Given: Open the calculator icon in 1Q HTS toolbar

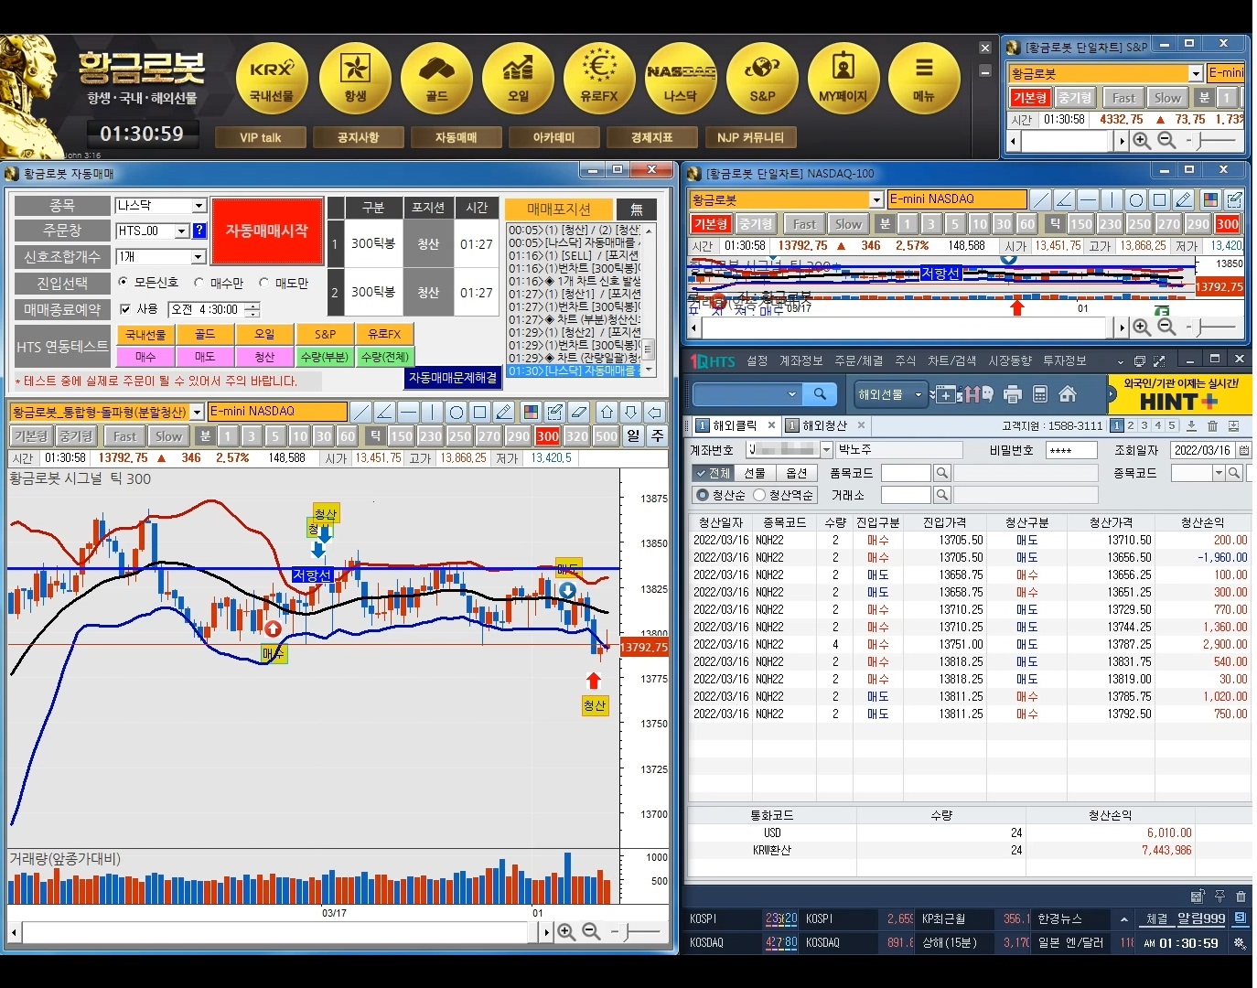Looking at the screenshot, I should tap(1039, 394).
